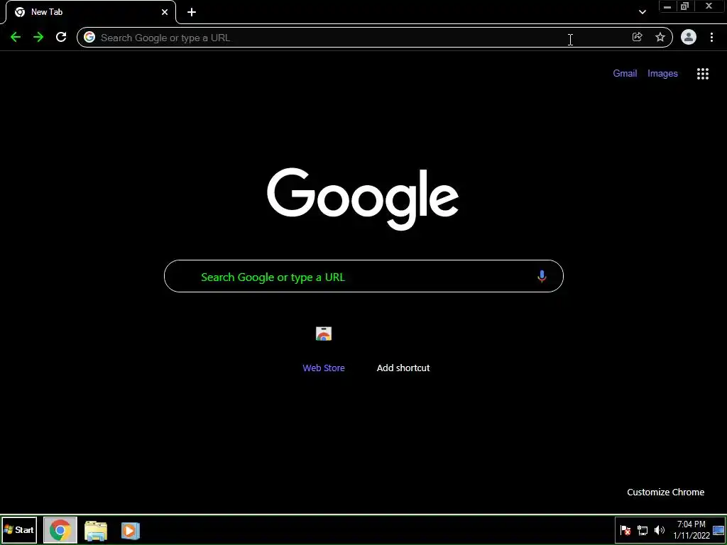Image resolution: width=727 pixels, height=545 pixels.
Task: Close the New Tab tab
Action: click(x=165, y=12)
